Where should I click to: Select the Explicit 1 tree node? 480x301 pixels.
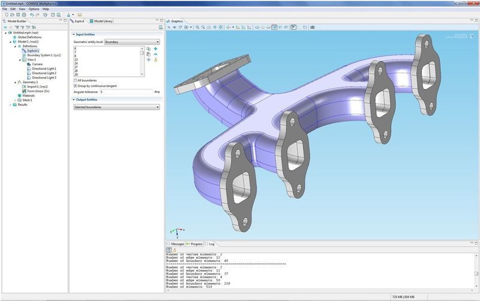coord(33,51)
